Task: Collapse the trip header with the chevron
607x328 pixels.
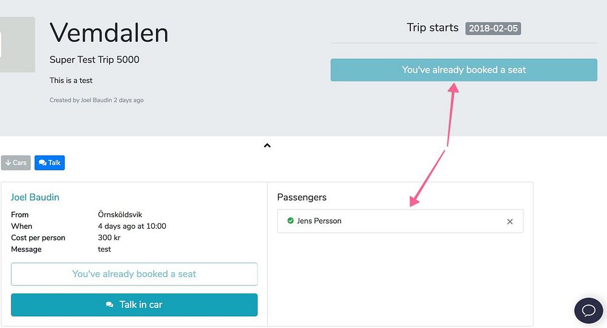Action: point(267,146)
